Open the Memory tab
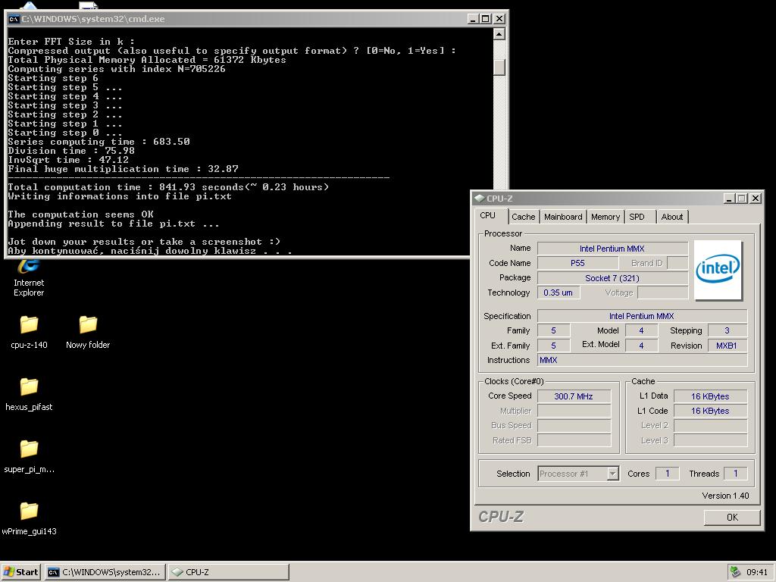The width and height of the screenshot is (776, 582). coord(605,217)
